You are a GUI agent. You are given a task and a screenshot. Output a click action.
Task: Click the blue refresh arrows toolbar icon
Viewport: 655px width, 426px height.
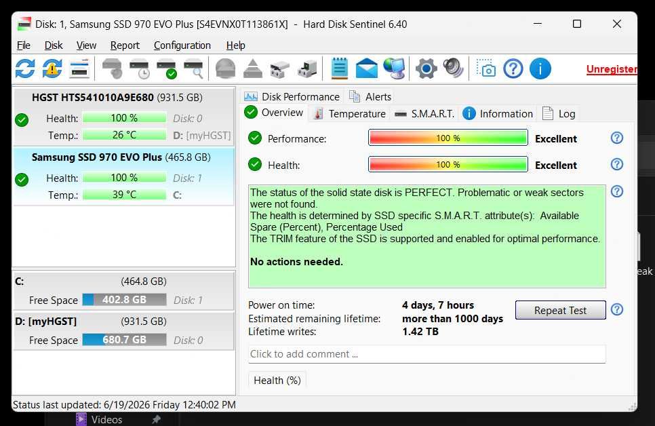(25, 69)
